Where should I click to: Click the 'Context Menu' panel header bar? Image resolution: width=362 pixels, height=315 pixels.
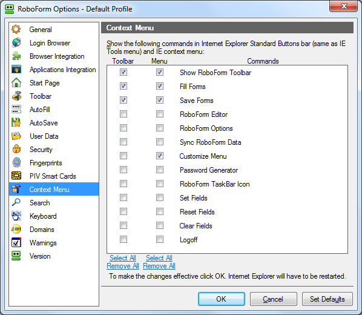click(227, 28)
